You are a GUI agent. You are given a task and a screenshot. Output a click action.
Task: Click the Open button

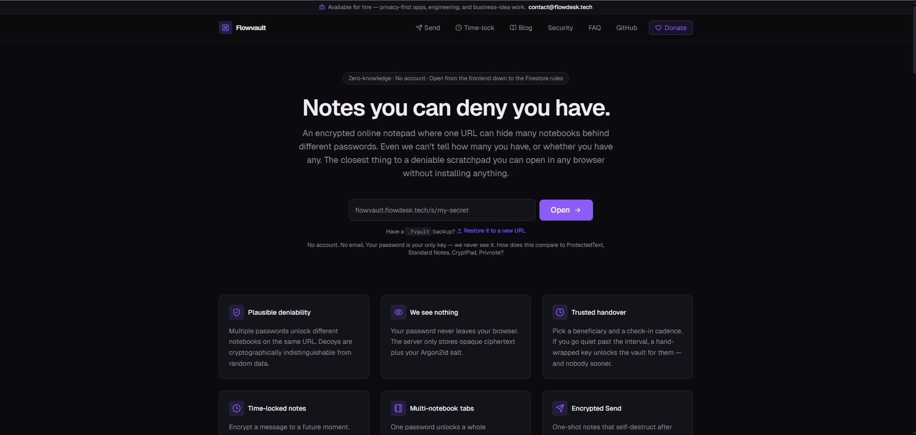(x=566, y=210)
